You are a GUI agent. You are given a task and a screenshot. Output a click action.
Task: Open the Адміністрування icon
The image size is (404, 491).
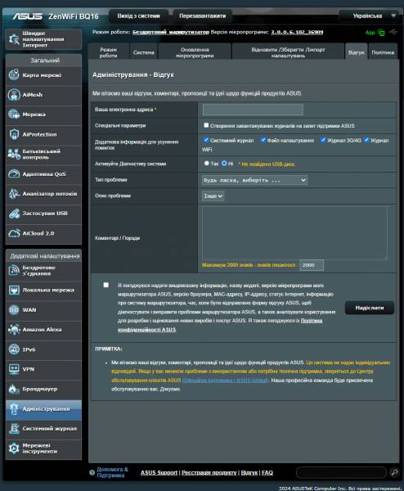14,409
